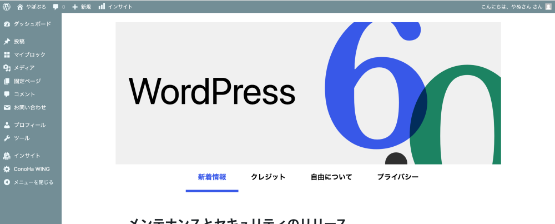Click the media icon for メディア

coord(7,68)
